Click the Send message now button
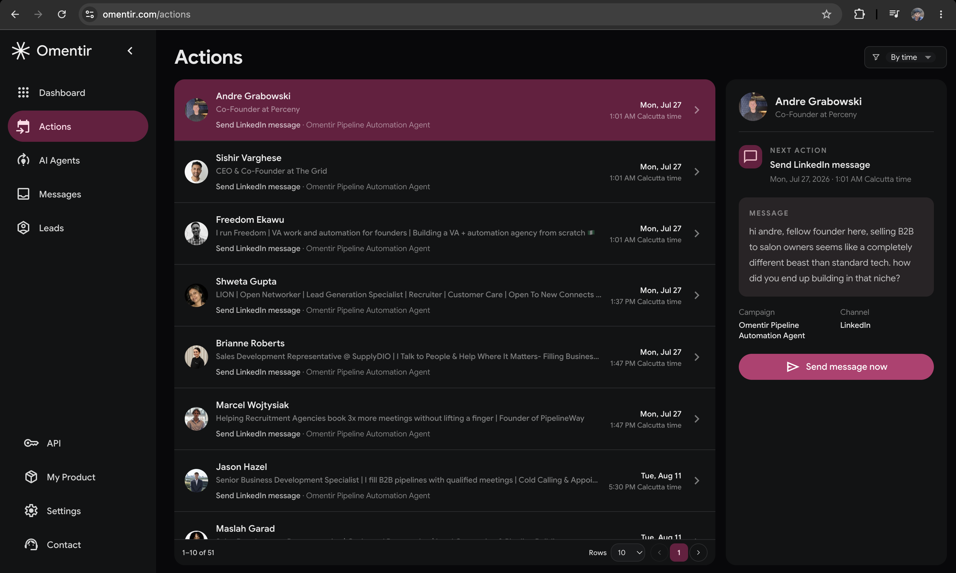 pos(836,367)
